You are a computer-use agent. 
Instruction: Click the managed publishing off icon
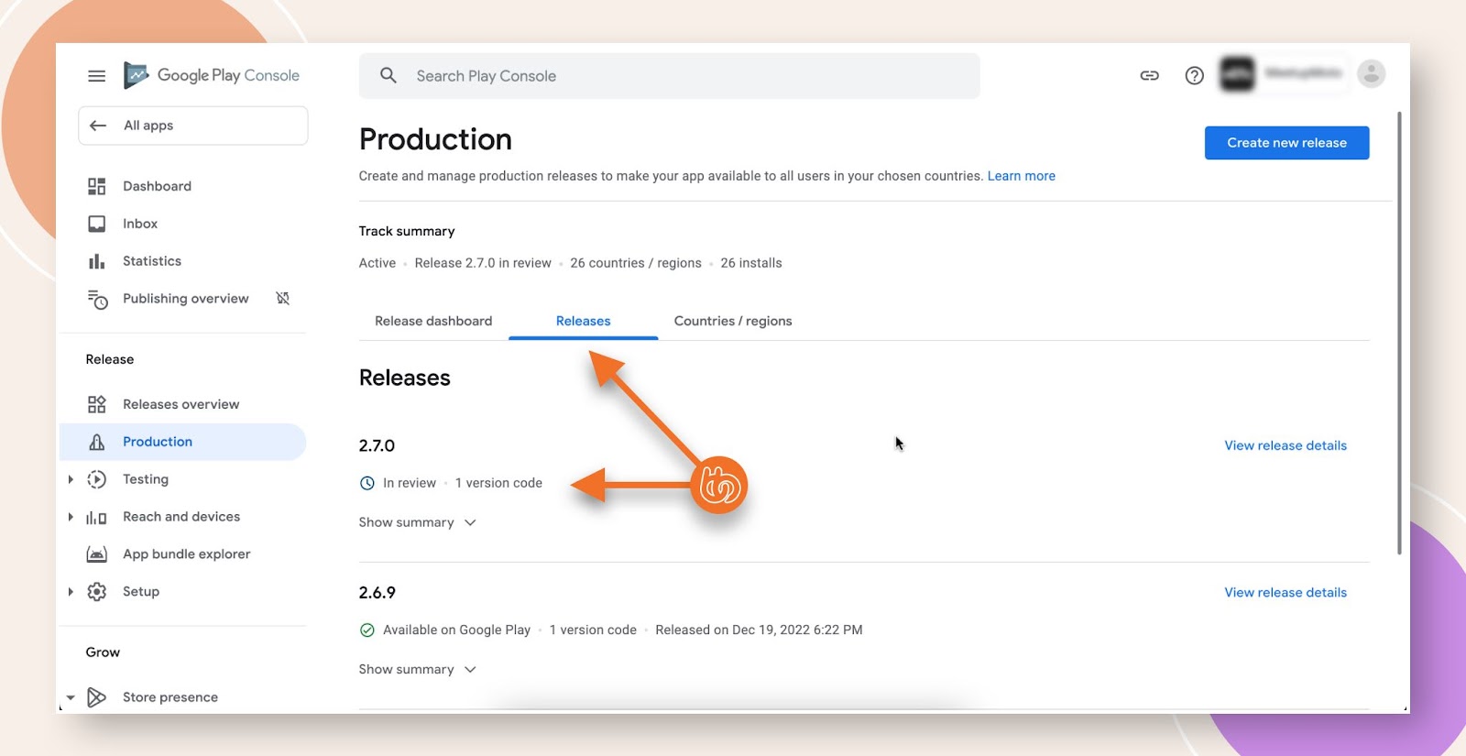(283, 298)
